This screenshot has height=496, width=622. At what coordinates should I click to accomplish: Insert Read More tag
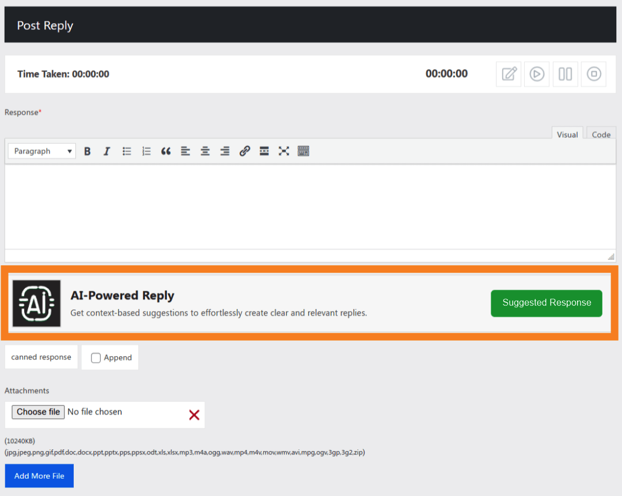264,151
